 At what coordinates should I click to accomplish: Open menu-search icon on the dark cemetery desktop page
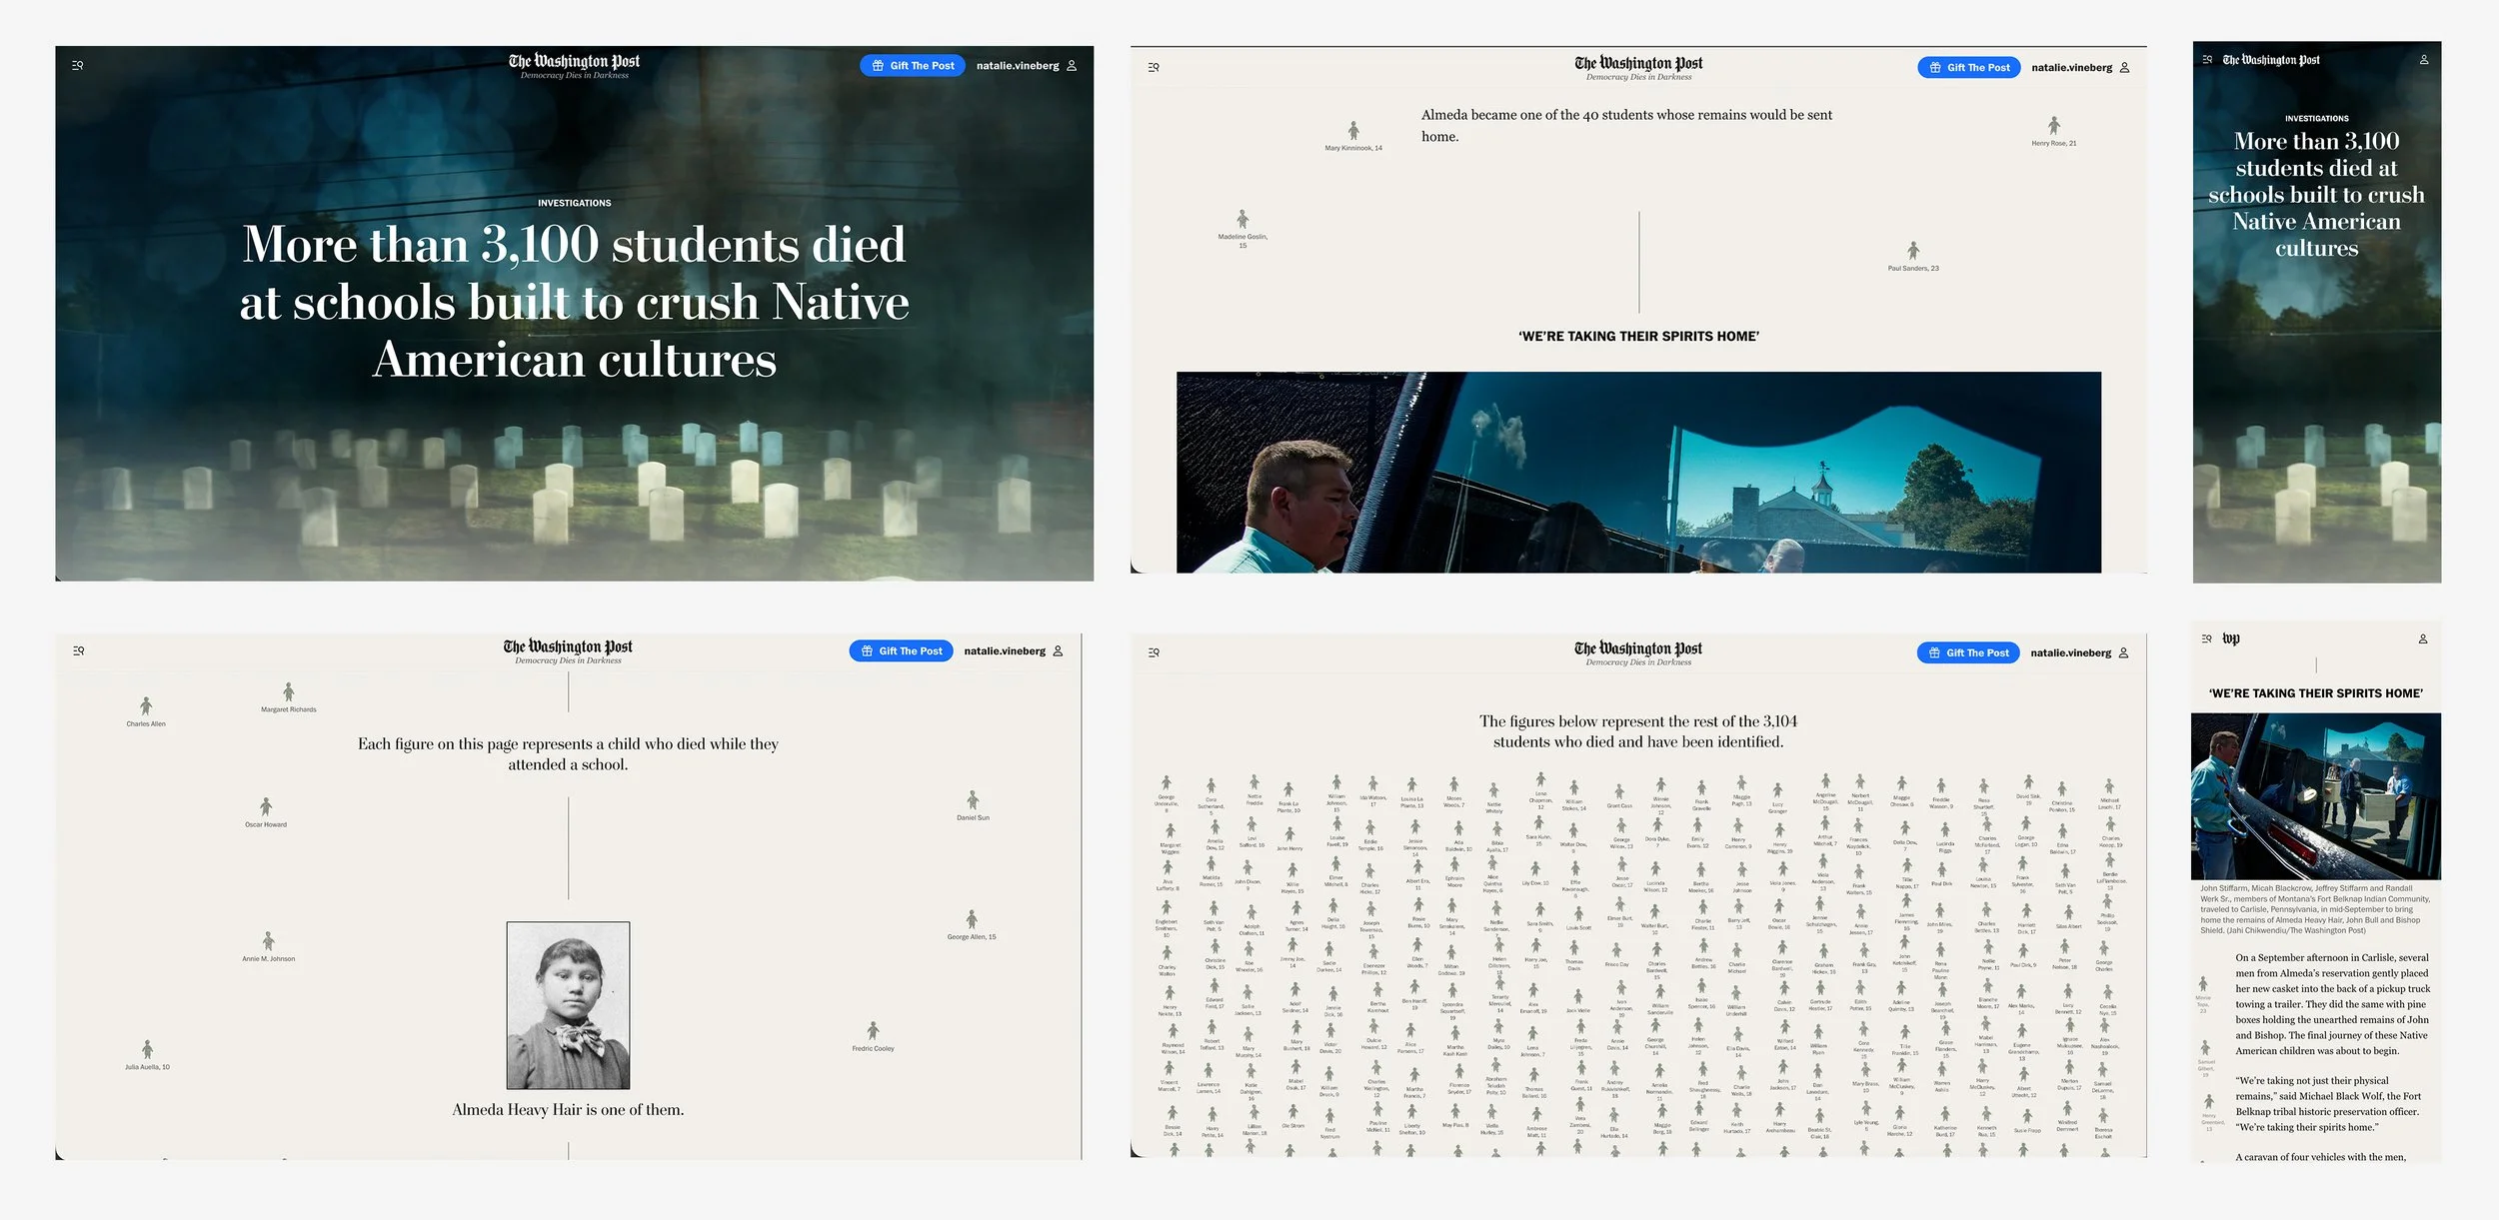coord(78,66)
